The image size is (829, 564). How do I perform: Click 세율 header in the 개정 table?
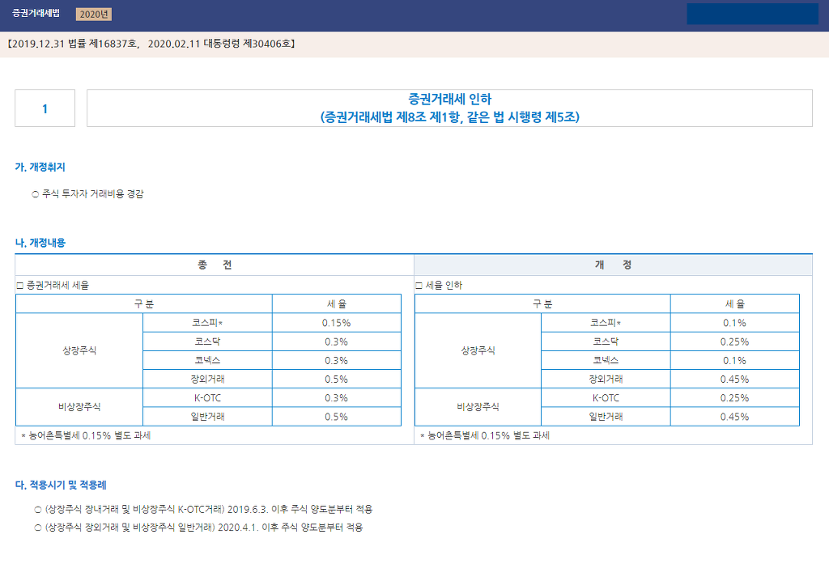point(735,304)
